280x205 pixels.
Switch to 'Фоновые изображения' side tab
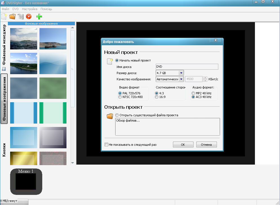(4, 99)
